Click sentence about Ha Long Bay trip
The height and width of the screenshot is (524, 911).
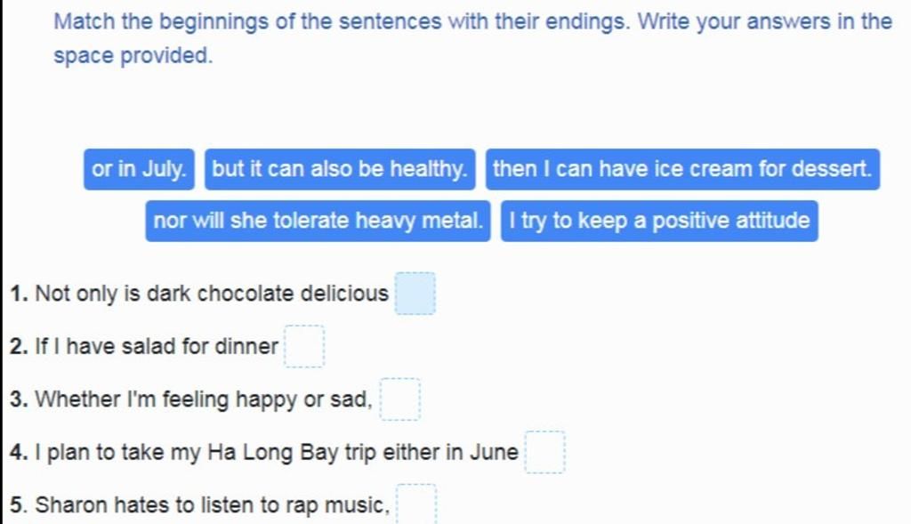pyautogui.click(x=277, y=452)
